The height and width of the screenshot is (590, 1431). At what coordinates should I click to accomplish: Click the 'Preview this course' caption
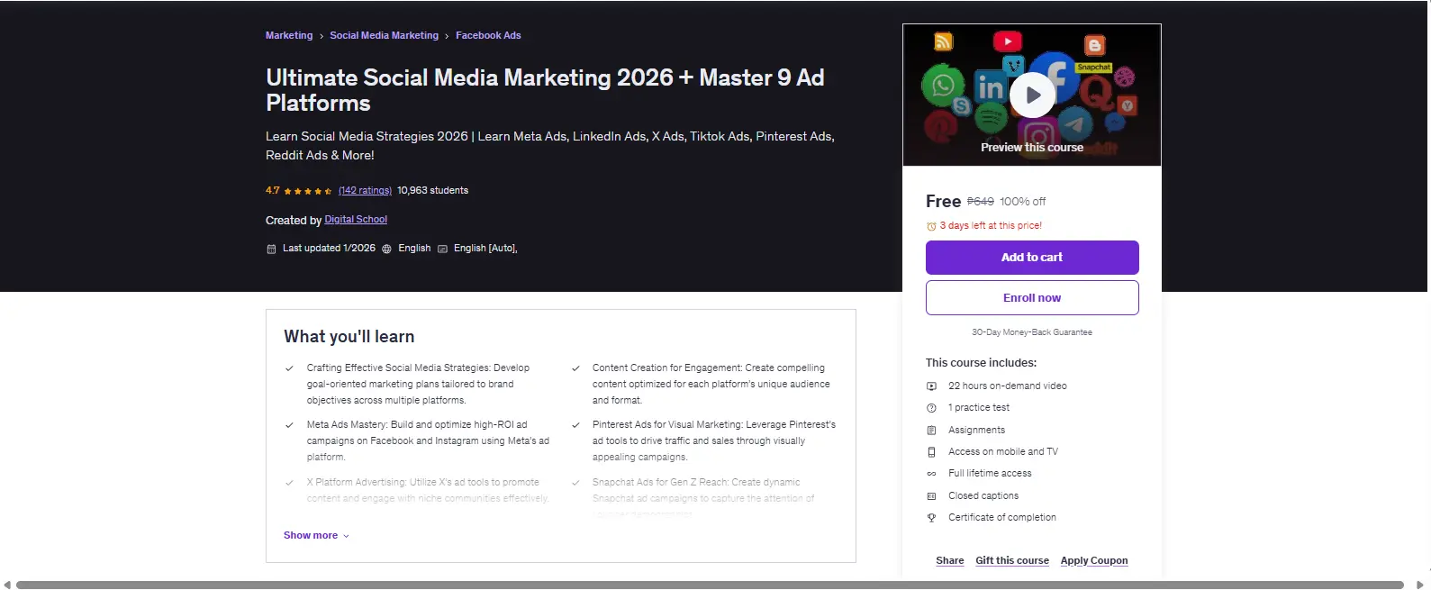[x=1032, y=148]
